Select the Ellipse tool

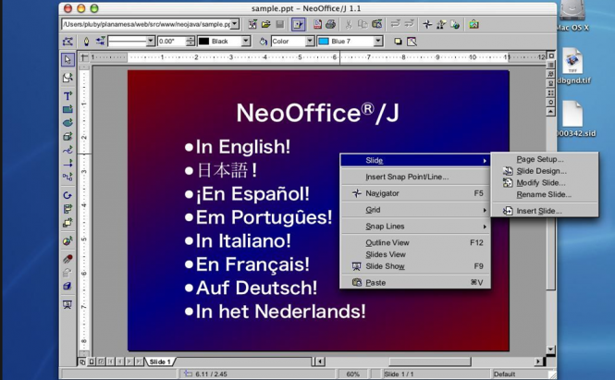click(68, 122)
